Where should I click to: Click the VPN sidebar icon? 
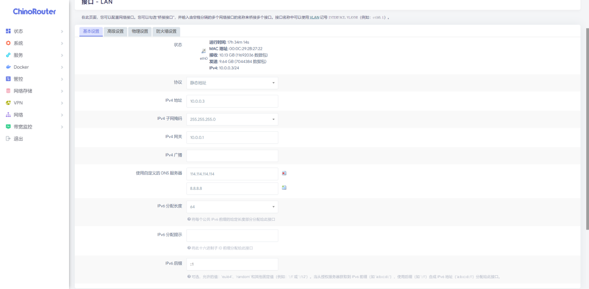pos(8,103)
